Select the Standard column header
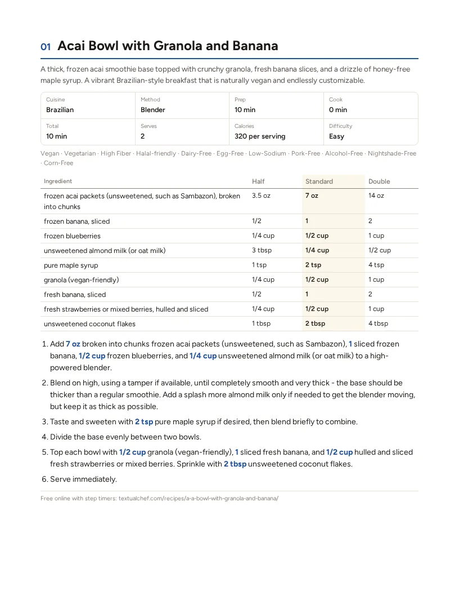 [x=319, y=181]
